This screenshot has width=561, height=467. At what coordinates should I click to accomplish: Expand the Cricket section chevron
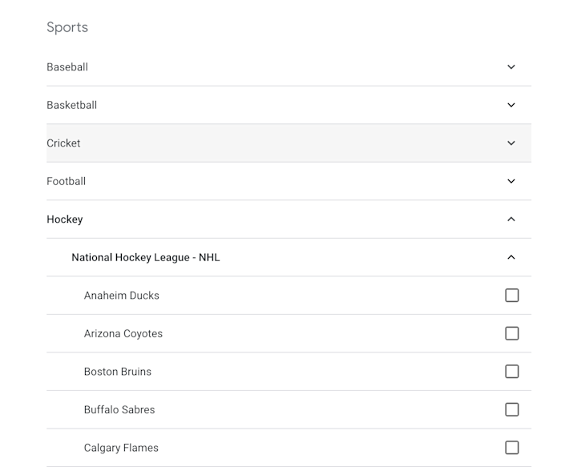pos(511,143)
